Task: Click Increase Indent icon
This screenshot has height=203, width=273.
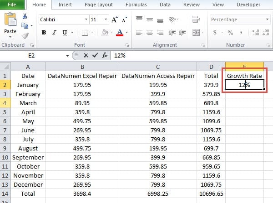Action: [x=182, y=33]
